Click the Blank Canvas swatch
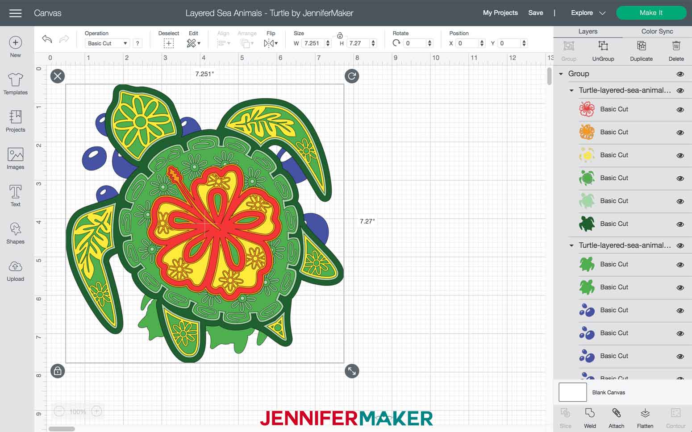The image size is (692, 432). coord(572,392)
